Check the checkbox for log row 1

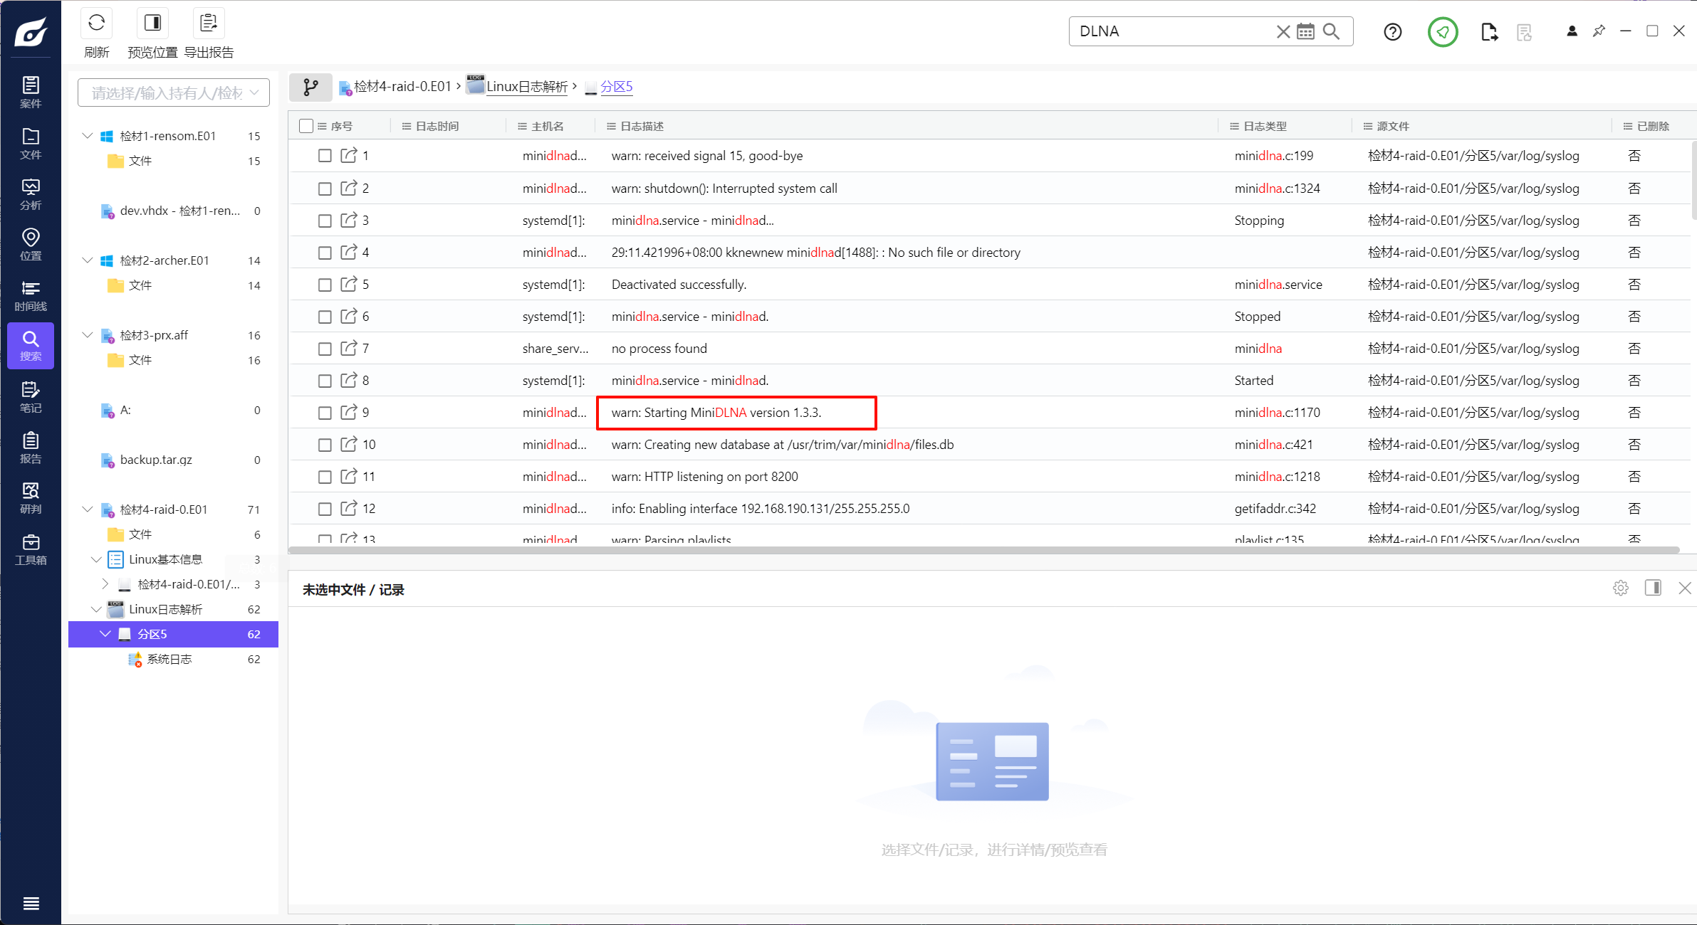pyautogui.click(x=325, y=156)
